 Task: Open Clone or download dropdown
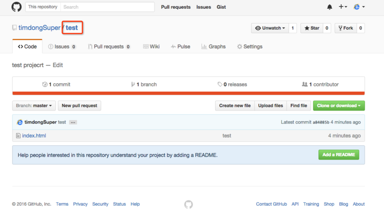pos(339,106)
